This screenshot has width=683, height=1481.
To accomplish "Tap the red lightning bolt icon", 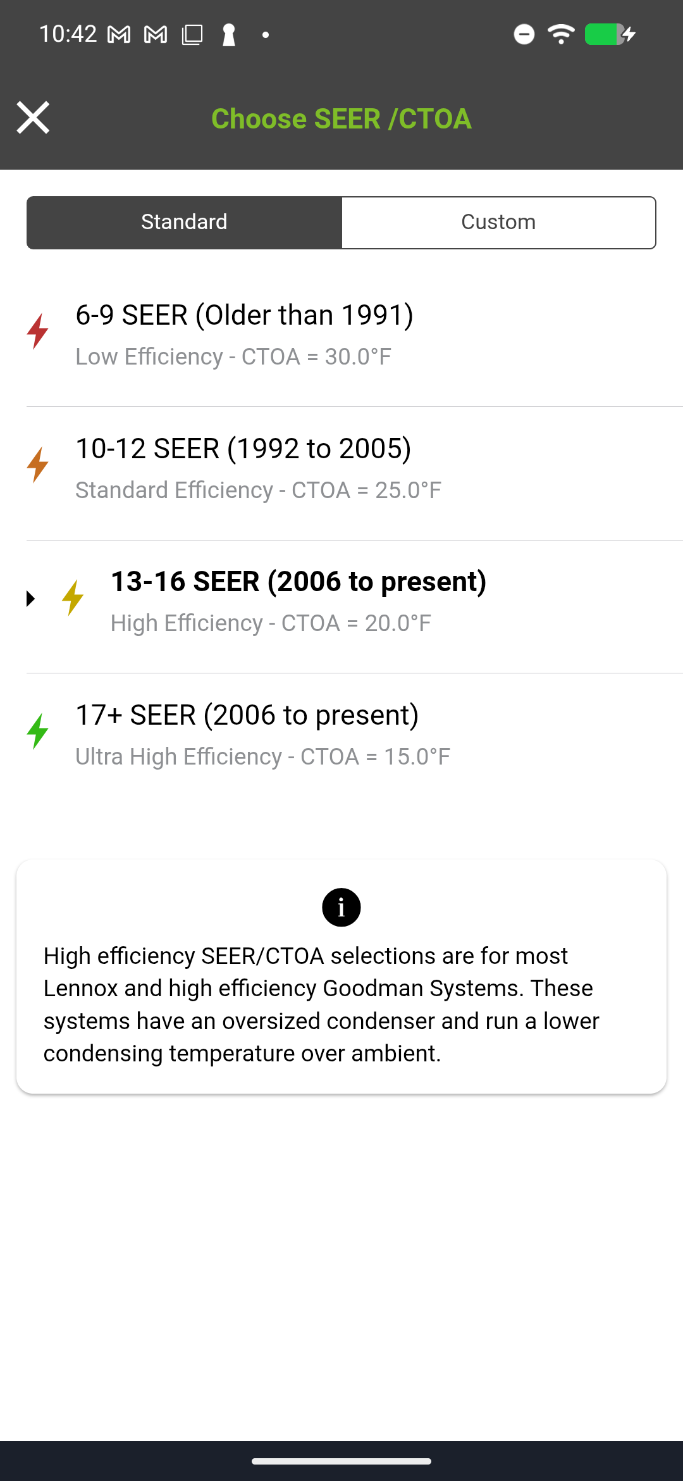I will pyautogui.click(x=38, y=331).
